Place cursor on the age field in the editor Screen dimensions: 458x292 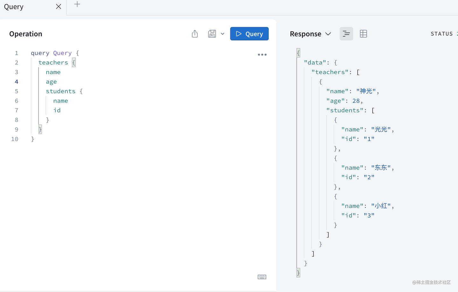tap(52, 81)
